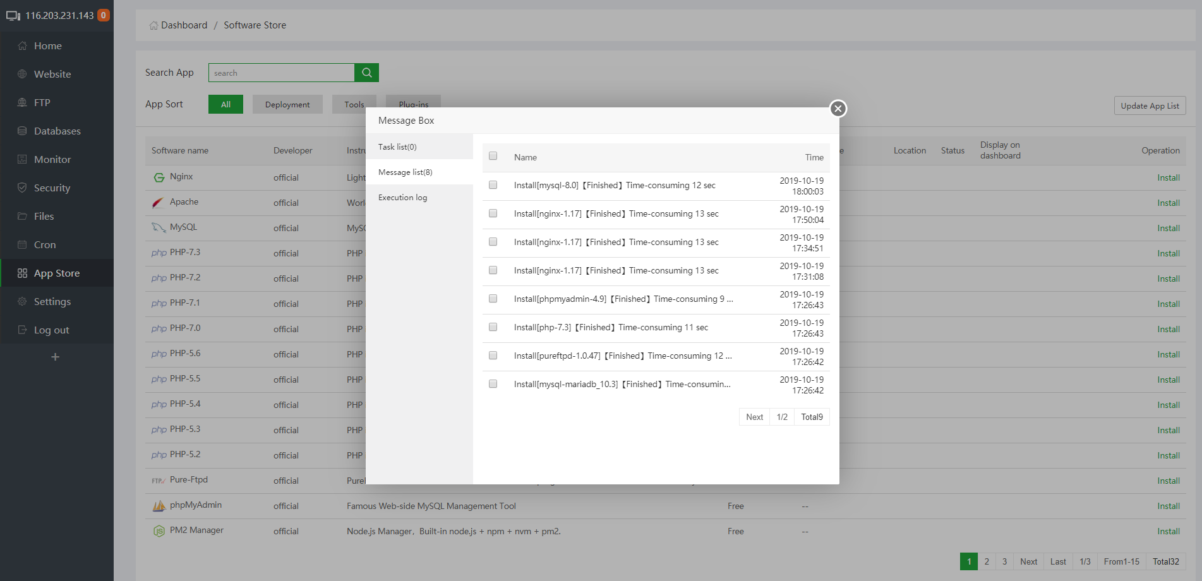The width and height of the screenshot is (1202, 581).
Task: Click the plus icon below Log out
Action: click(56, 357)
